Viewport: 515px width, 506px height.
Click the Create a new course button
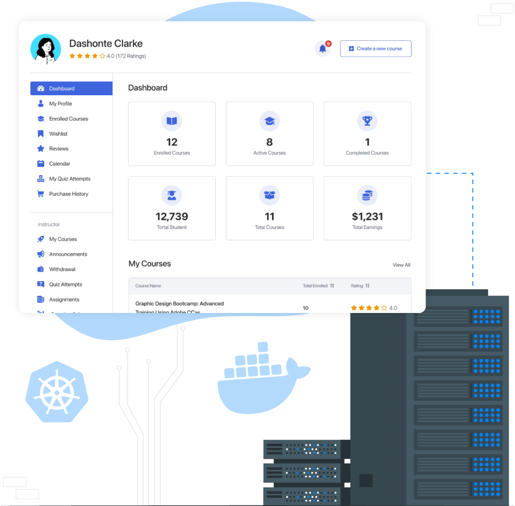tap(375, 48)
